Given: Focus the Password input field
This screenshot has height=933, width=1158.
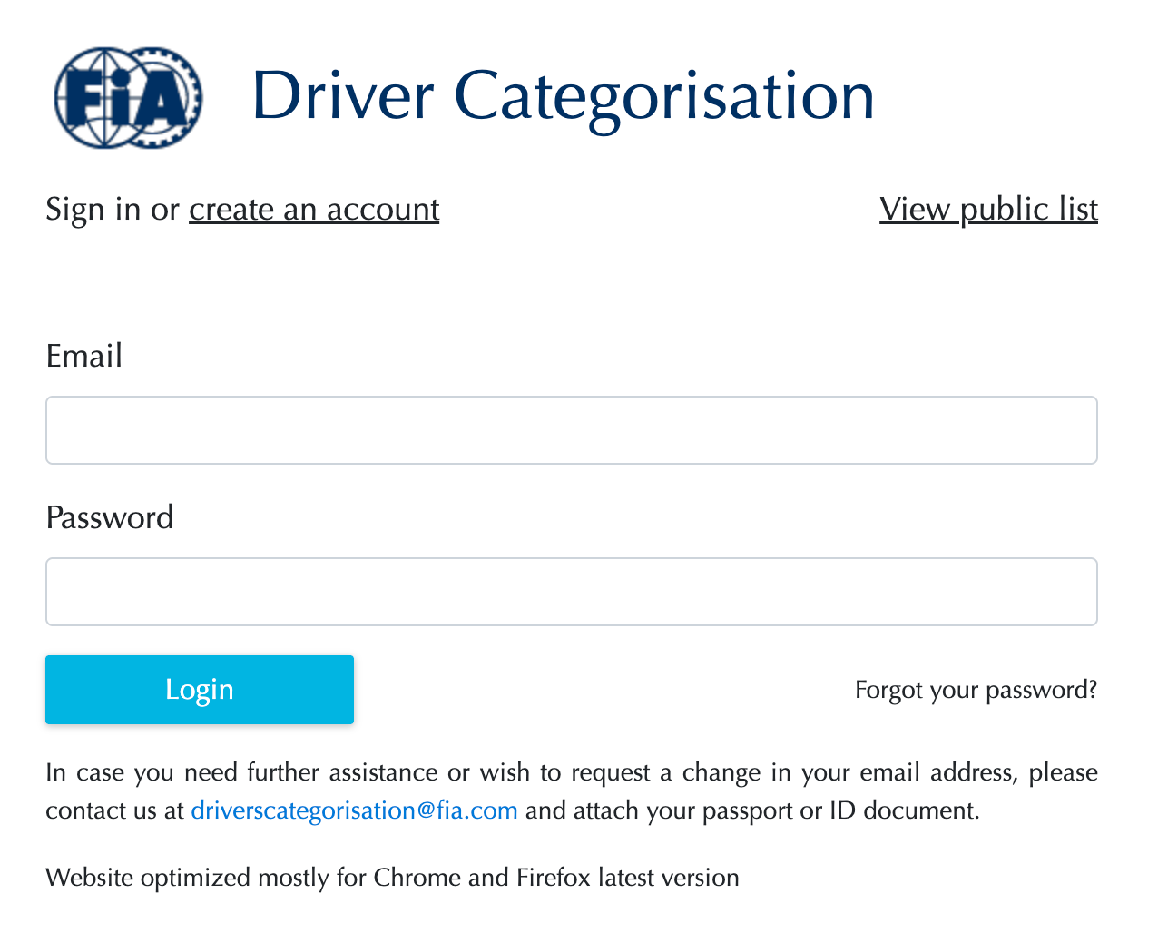Looking at the screenshot, I should (x=572, y=592).
